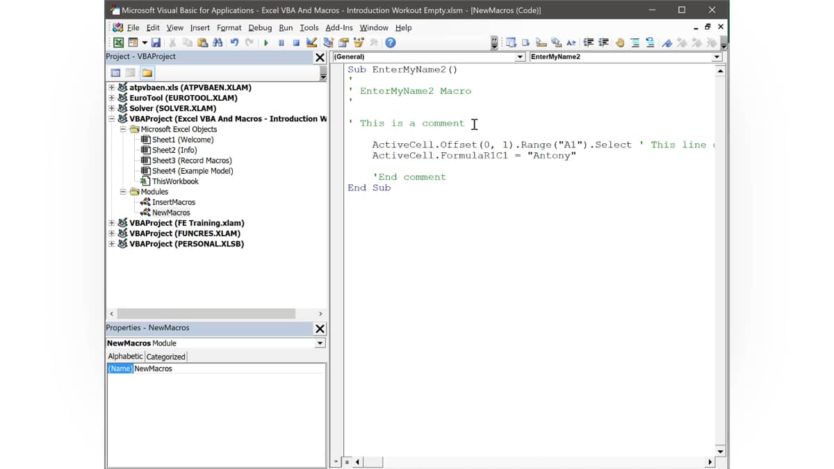This screenshot has width=834, height=469.
Task: Click the Project panel horizontal scrollbar
Action: pos(206,314)
